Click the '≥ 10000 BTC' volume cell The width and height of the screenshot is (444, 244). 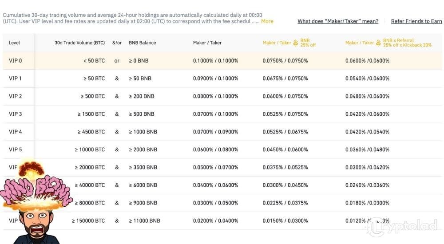tap(90, 150)
